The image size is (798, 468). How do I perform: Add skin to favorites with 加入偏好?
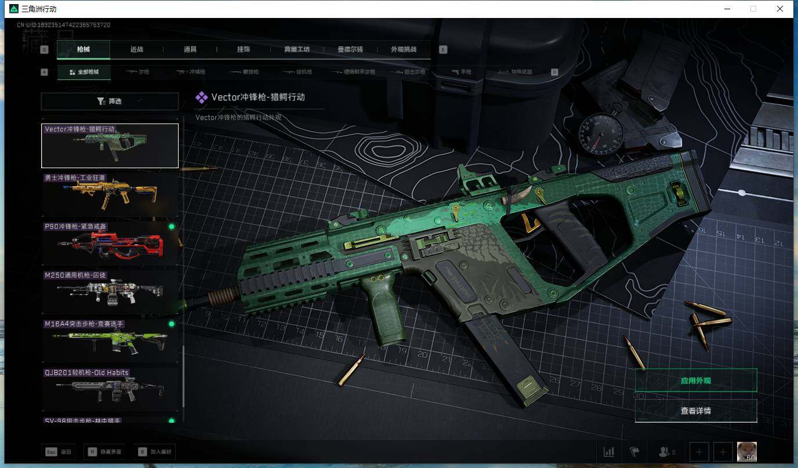(x=154, y=452)
